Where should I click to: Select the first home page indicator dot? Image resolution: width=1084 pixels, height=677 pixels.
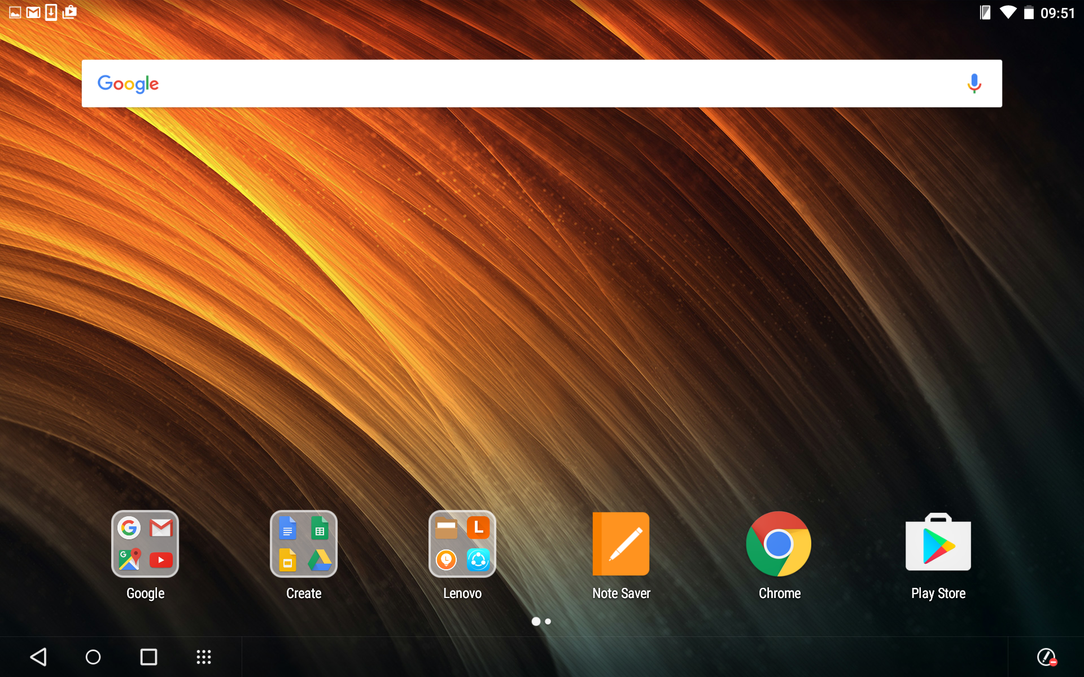point(535,621)
